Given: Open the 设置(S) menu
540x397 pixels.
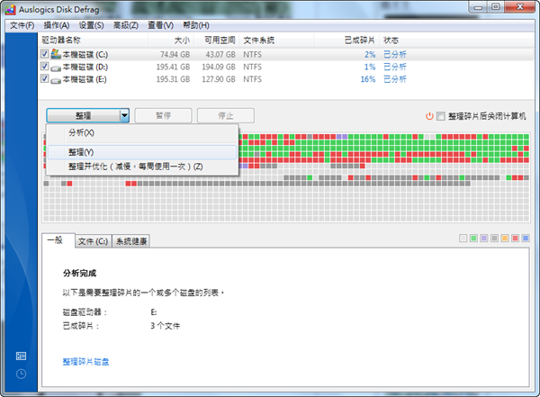Looking at the screenshot, I should [91, 25].
